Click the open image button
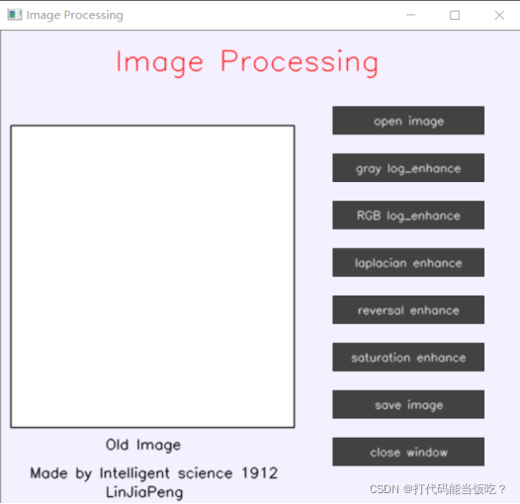 click(408, 121)
